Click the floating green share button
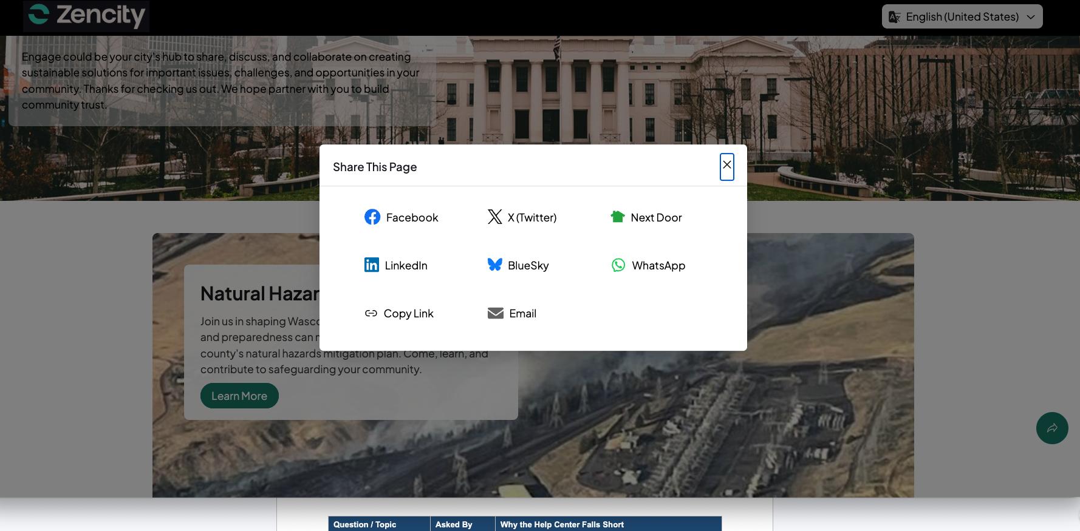 pos(1051,428)
